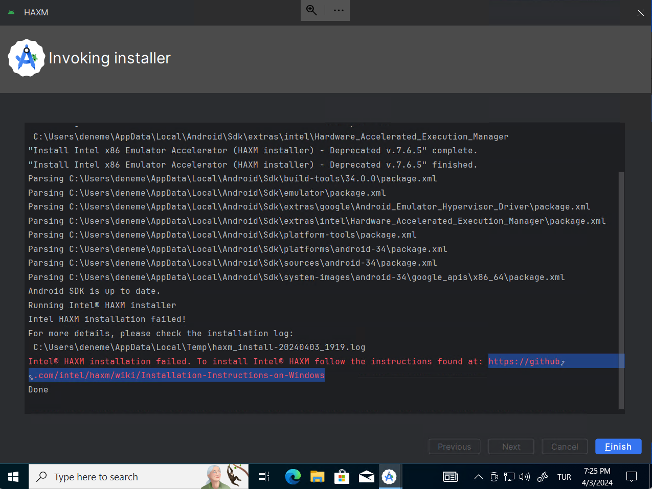Image resolution: width=652 pixels, height=489 pixels.
Task: Click the Meet Now tray icon
Action: (494, 477)
